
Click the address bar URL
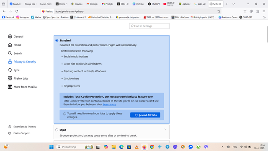click(x=70, y=11)
